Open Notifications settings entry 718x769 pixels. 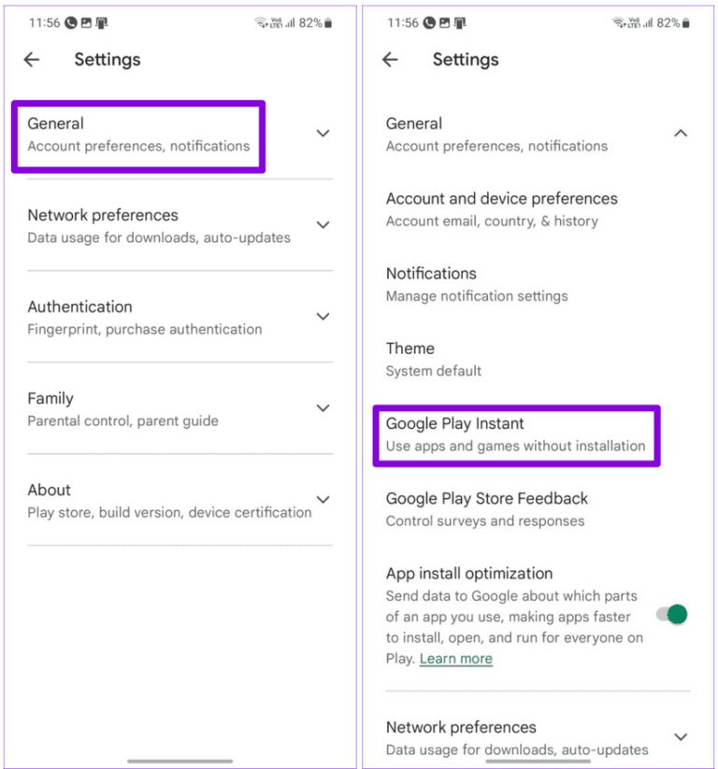(x=477, y=284)
